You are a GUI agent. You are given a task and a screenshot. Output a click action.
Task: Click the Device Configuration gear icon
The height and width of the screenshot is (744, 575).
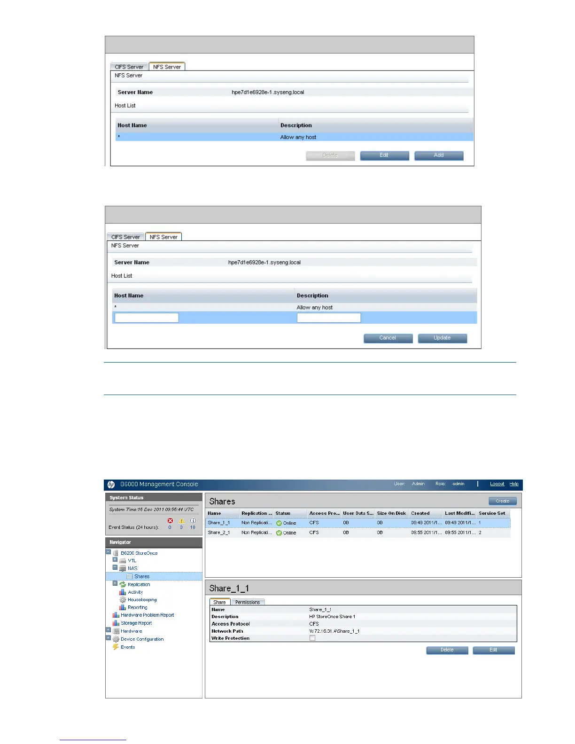116,639
